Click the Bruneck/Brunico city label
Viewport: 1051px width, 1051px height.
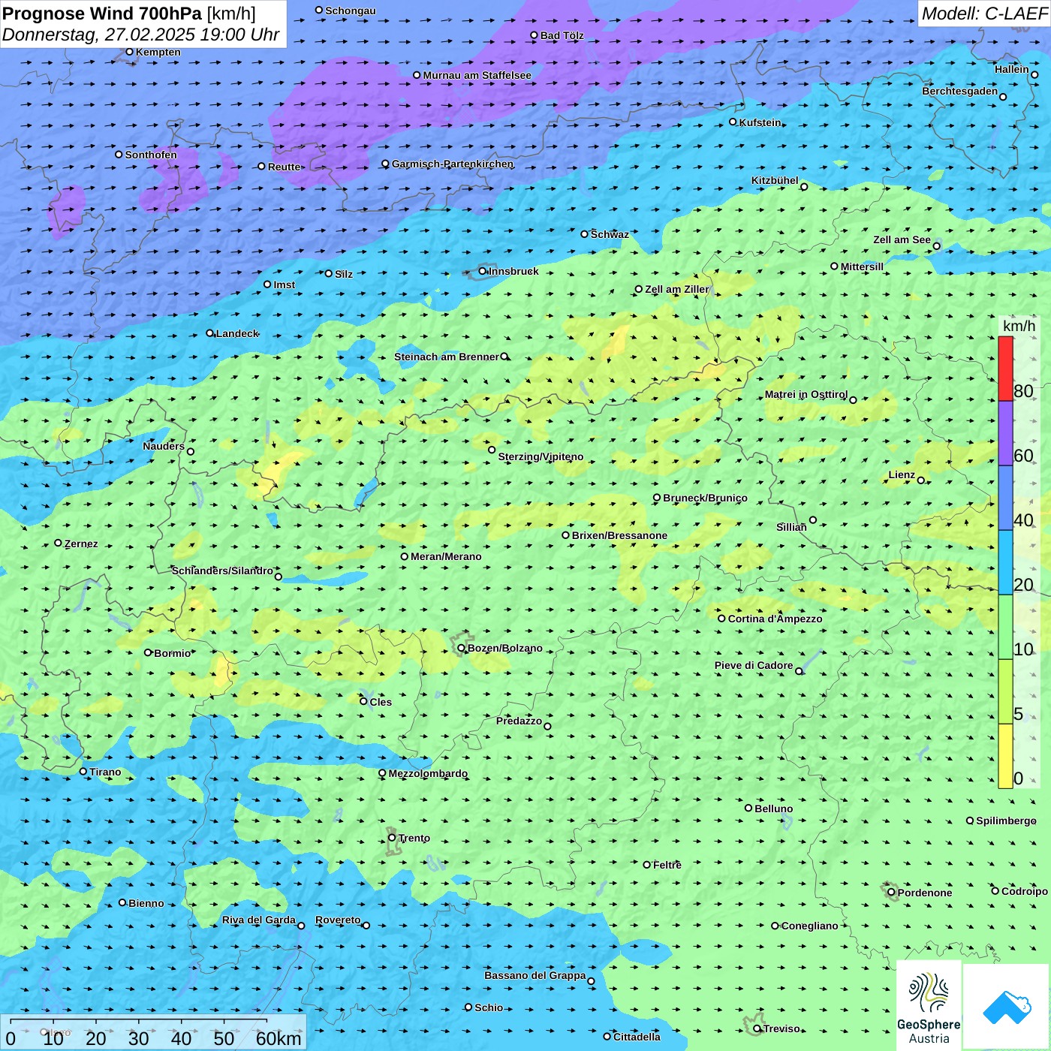click(705, 498)
